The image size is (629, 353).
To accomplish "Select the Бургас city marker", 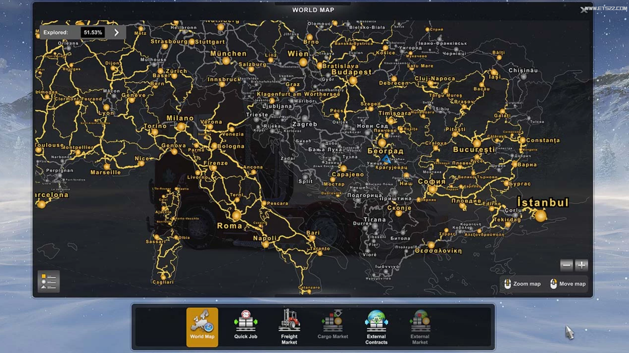I will [x=506, y=184].
